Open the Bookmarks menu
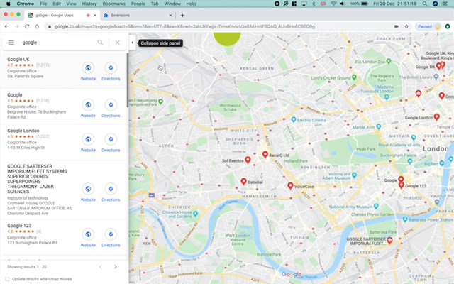The height and width of the screenshot is (284, 454). [113, 4]
